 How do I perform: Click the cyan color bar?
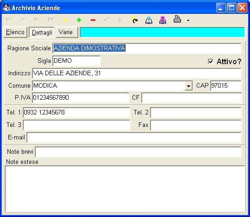coord(162,32)
